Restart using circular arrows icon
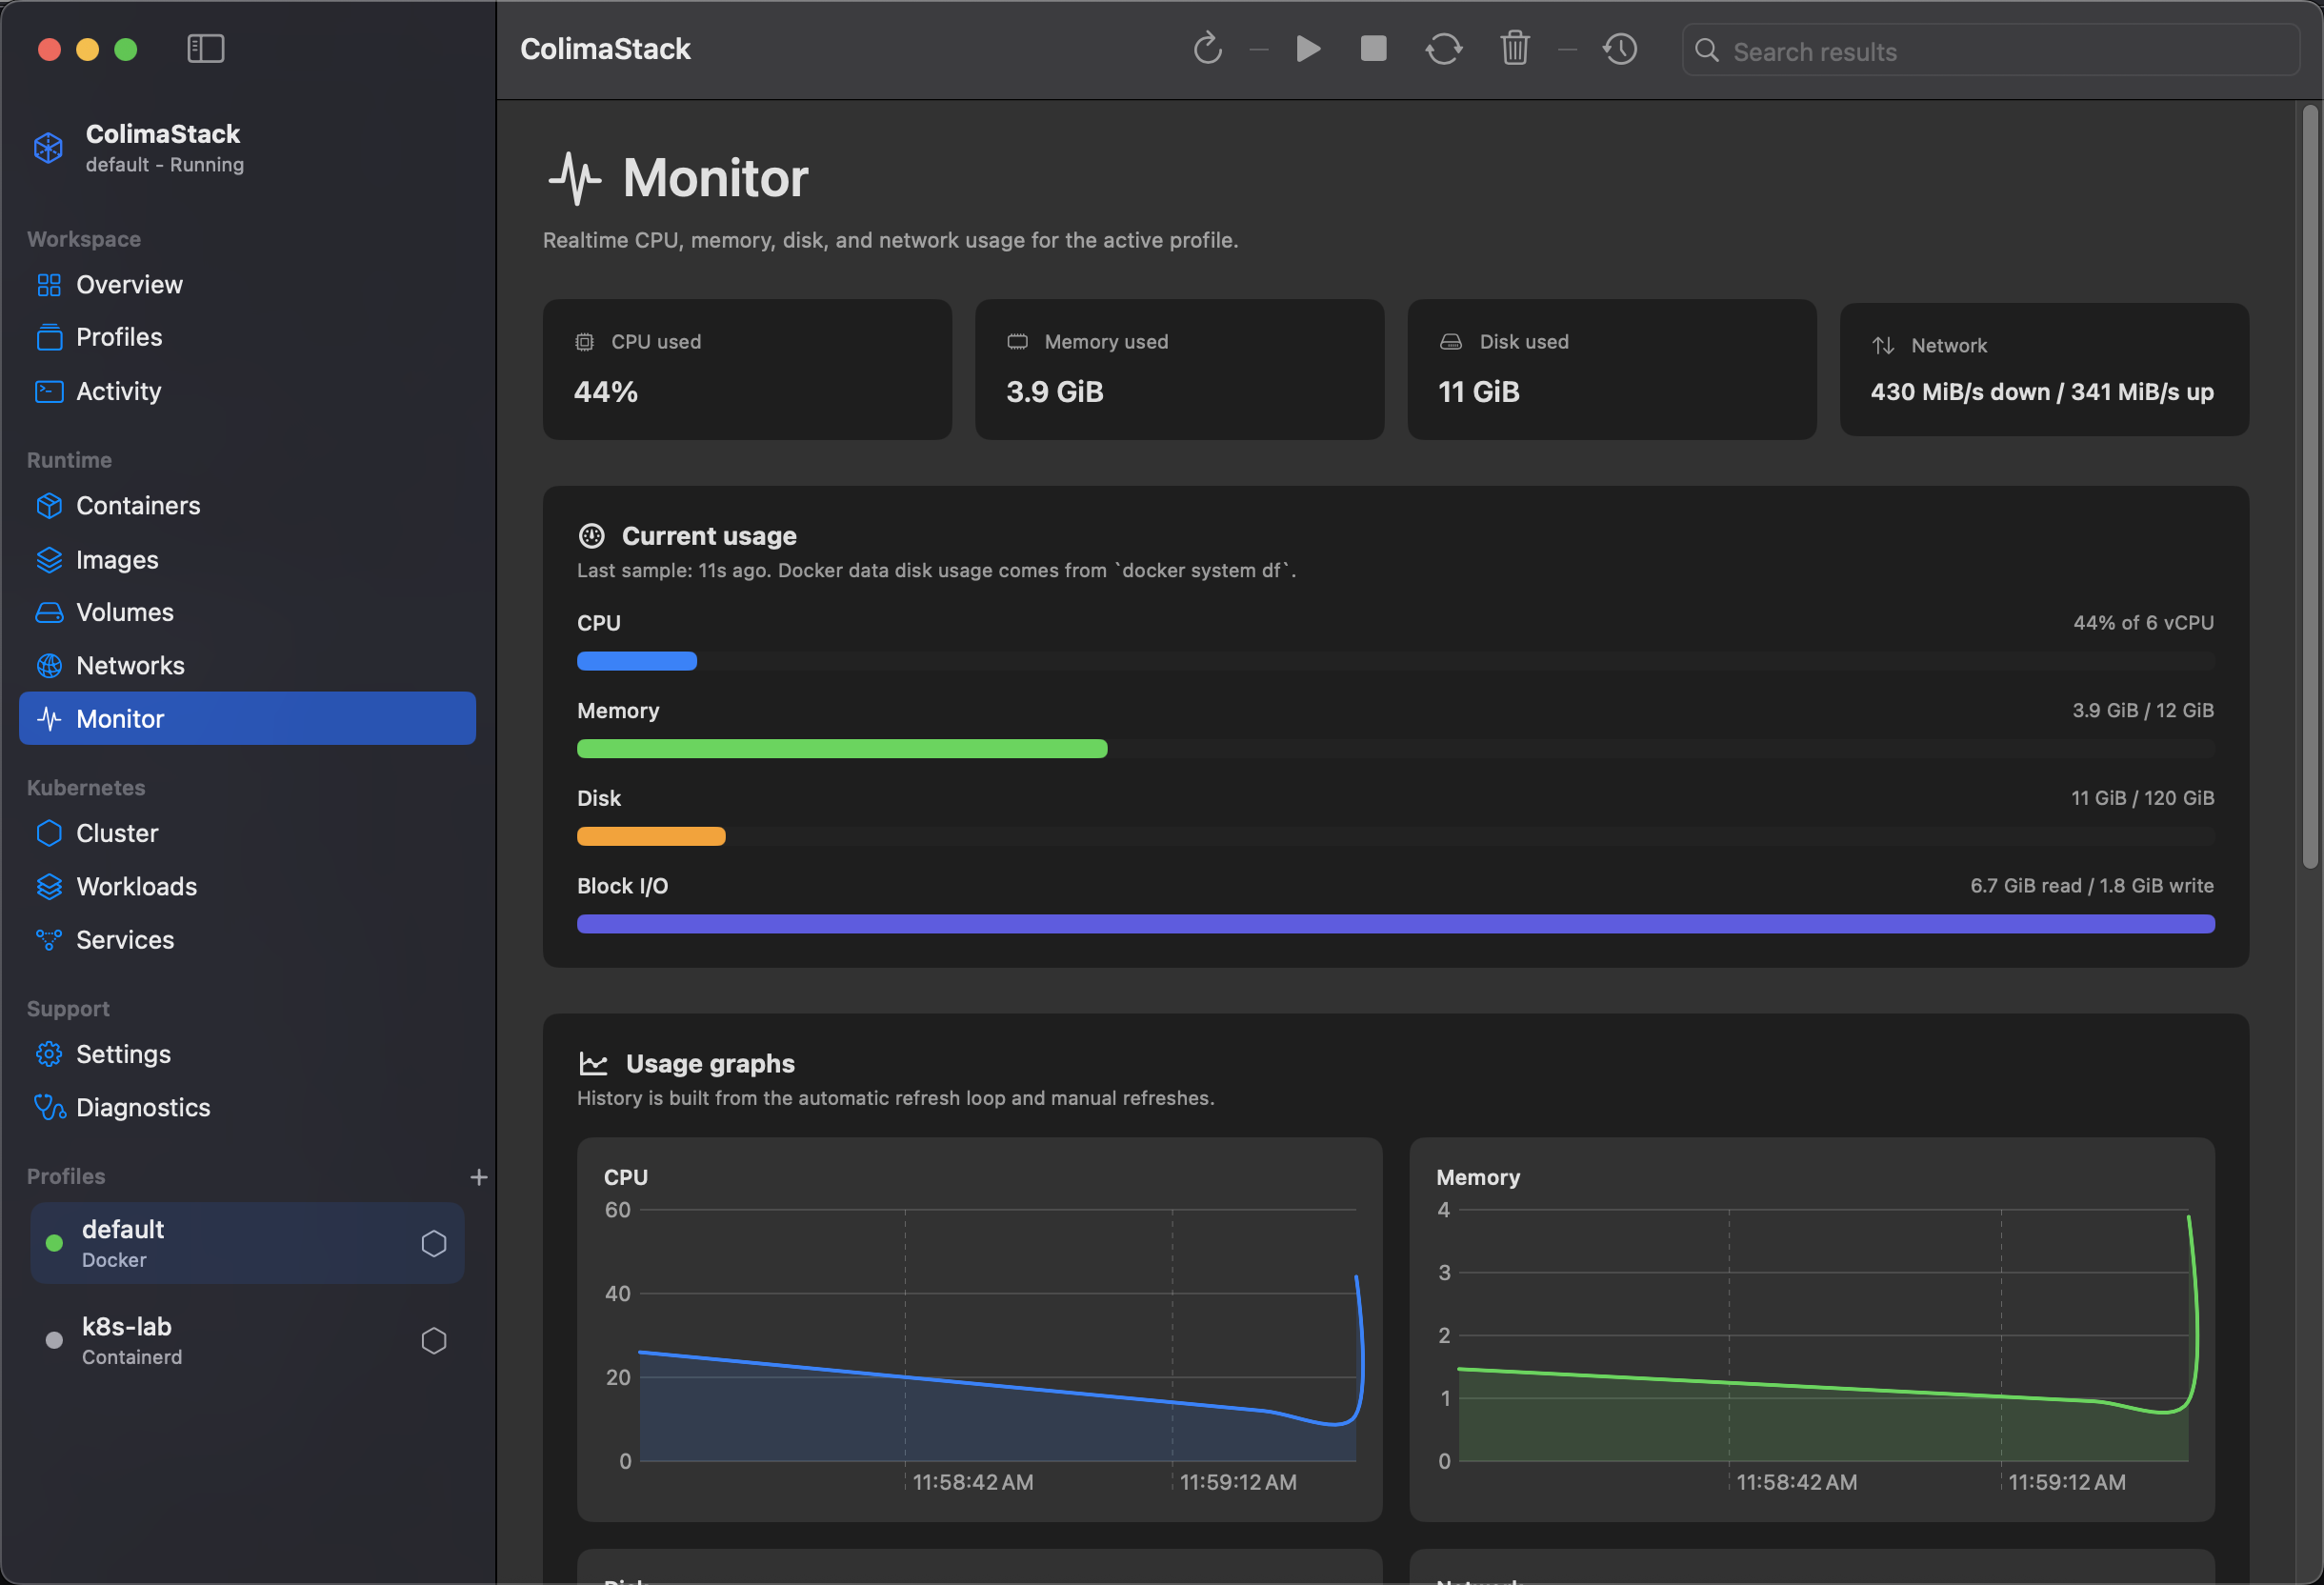Screen dimensions: 2324x1585 tap(1443, 48)
